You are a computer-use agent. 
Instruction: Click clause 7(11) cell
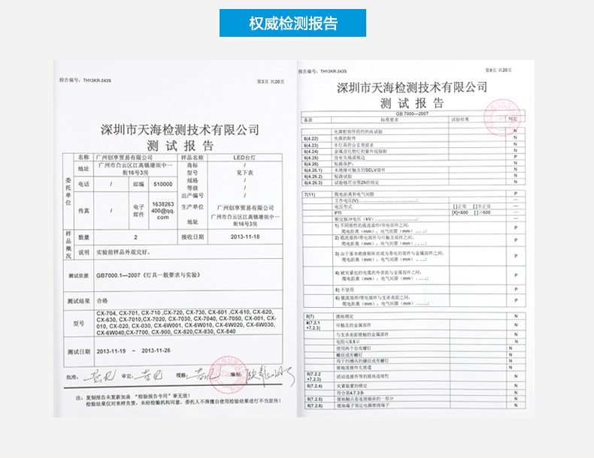point(310,194)
